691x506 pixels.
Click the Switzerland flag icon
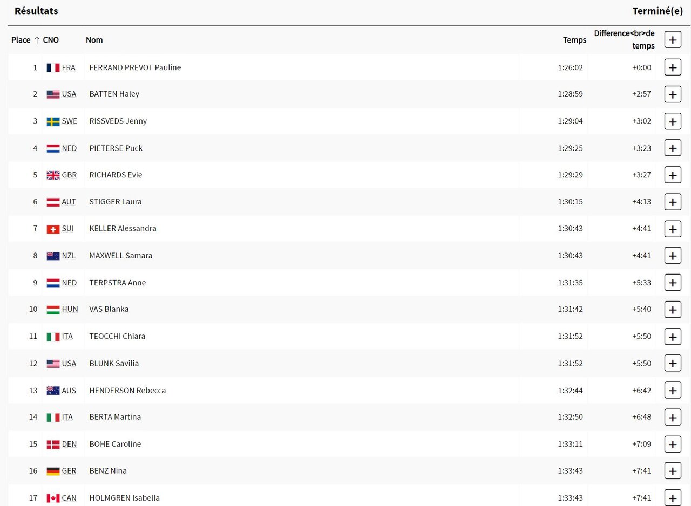53,229
